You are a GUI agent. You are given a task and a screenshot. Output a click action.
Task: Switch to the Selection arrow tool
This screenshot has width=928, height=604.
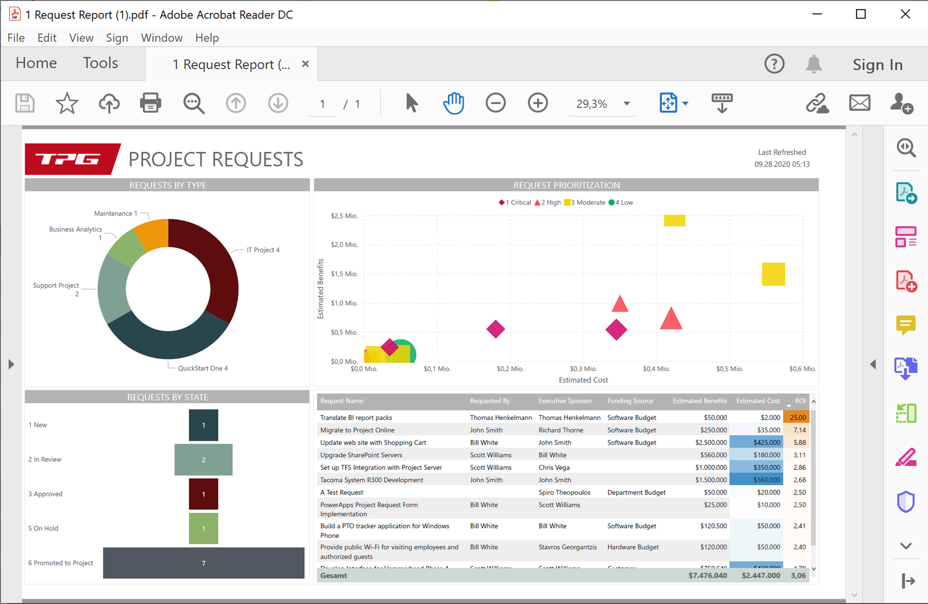(x=411, y=103)
